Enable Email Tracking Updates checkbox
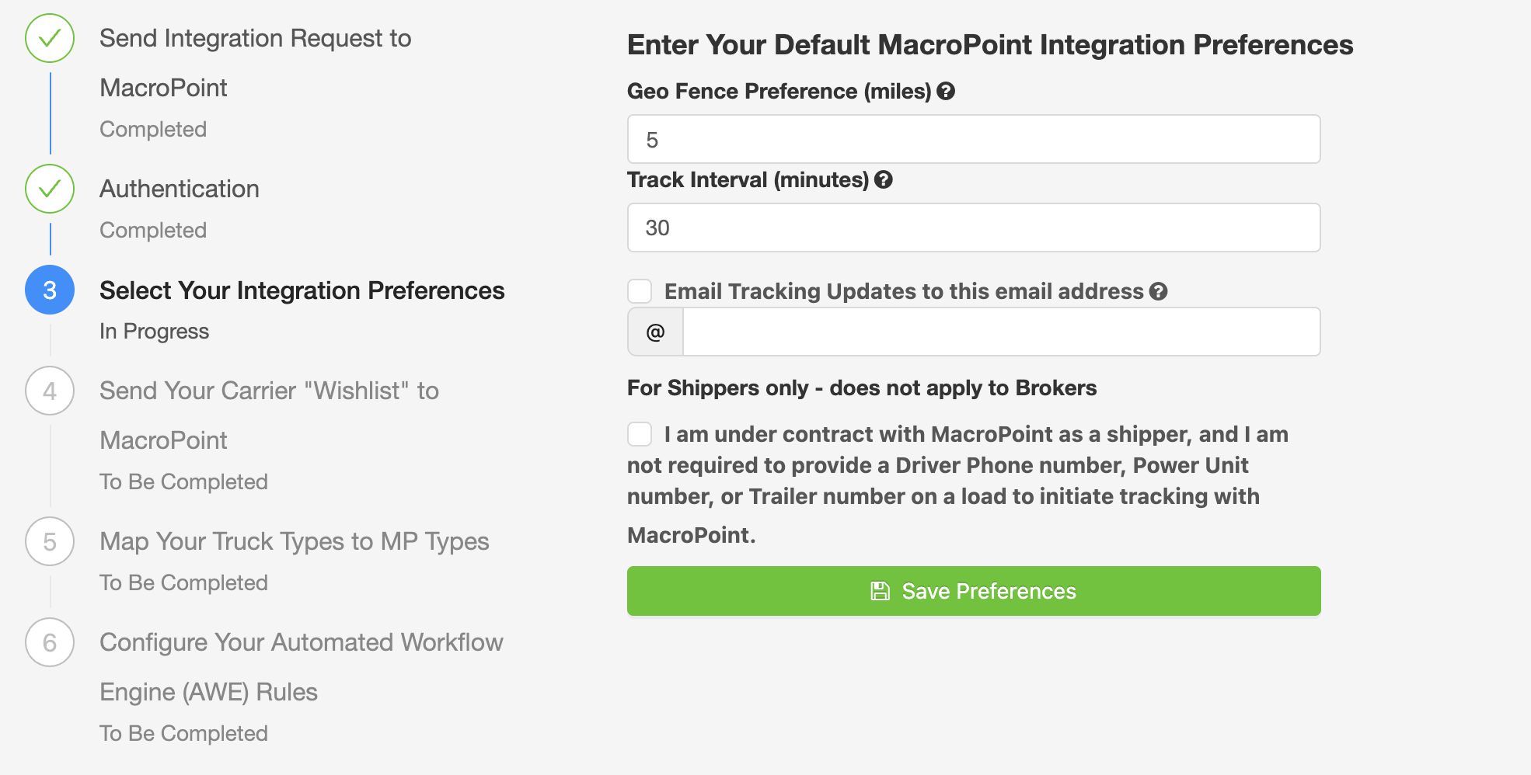Viewport: 1531px width, 775px height. pyautogui.click(x=640, y=291)
